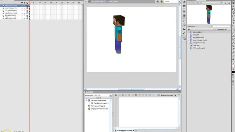Click the library search field
This screenshot has height=132, width=235.
click(x=220, y=26)
